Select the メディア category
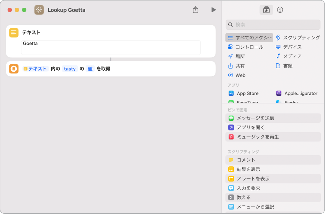This screenshot has width=325, height=214. pos(288,56)
